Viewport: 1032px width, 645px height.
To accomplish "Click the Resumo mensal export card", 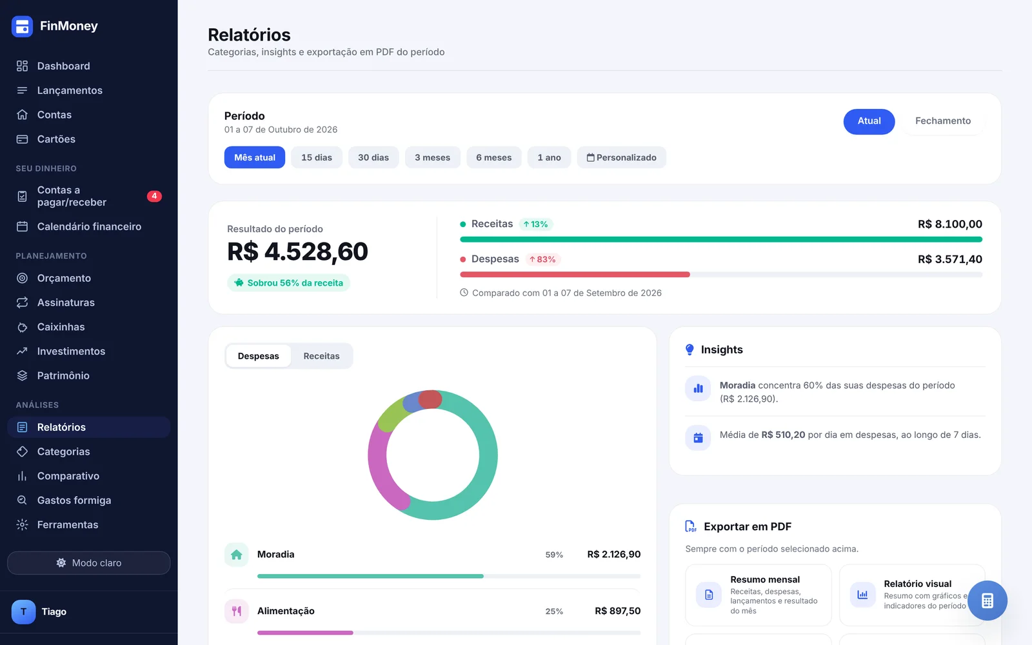I will click(x=759, y=595).
